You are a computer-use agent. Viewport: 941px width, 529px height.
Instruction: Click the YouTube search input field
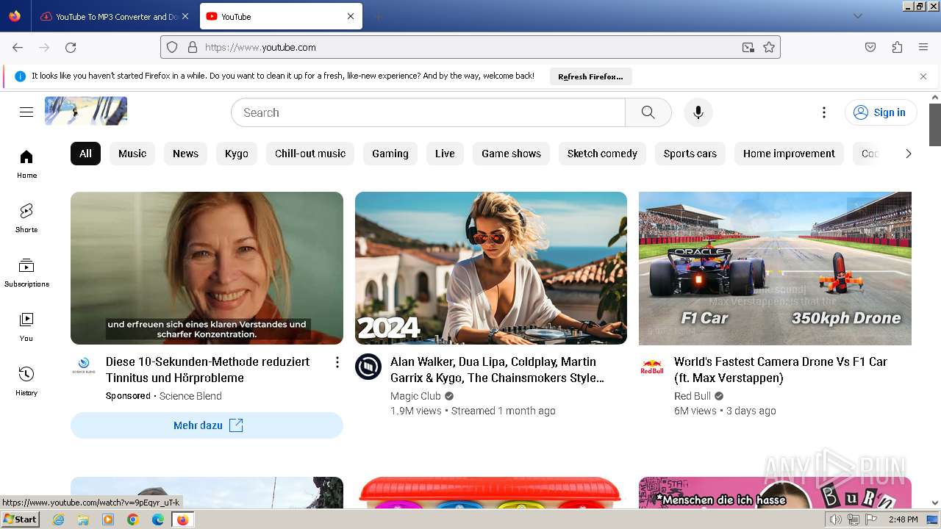tap(428, 112)
